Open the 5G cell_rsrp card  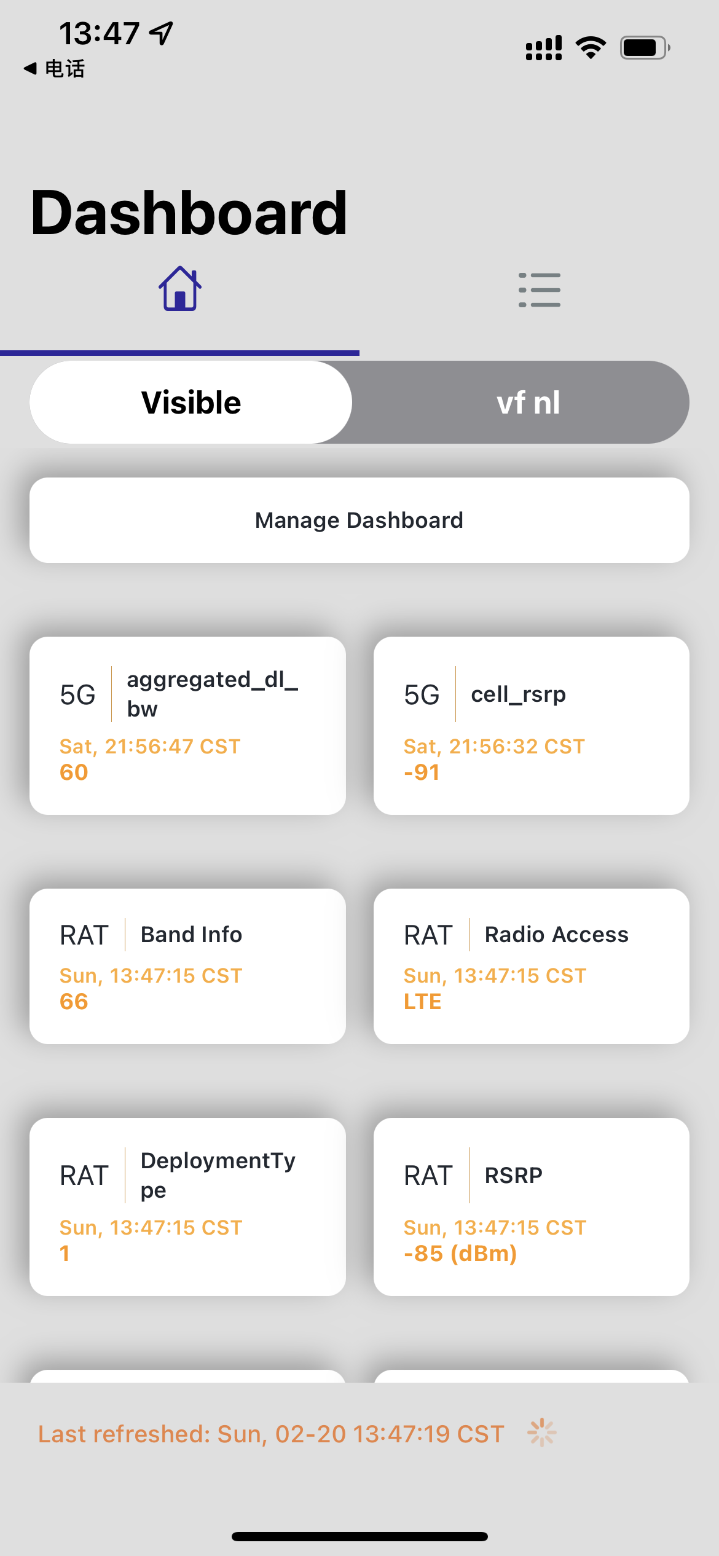click(532, 726)
